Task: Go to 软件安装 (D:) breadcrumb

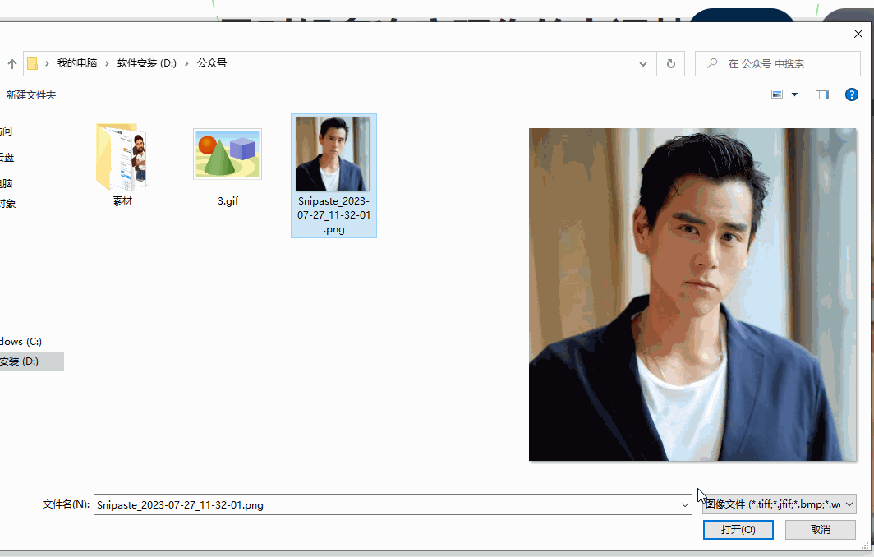Action: tap(146, 63)
